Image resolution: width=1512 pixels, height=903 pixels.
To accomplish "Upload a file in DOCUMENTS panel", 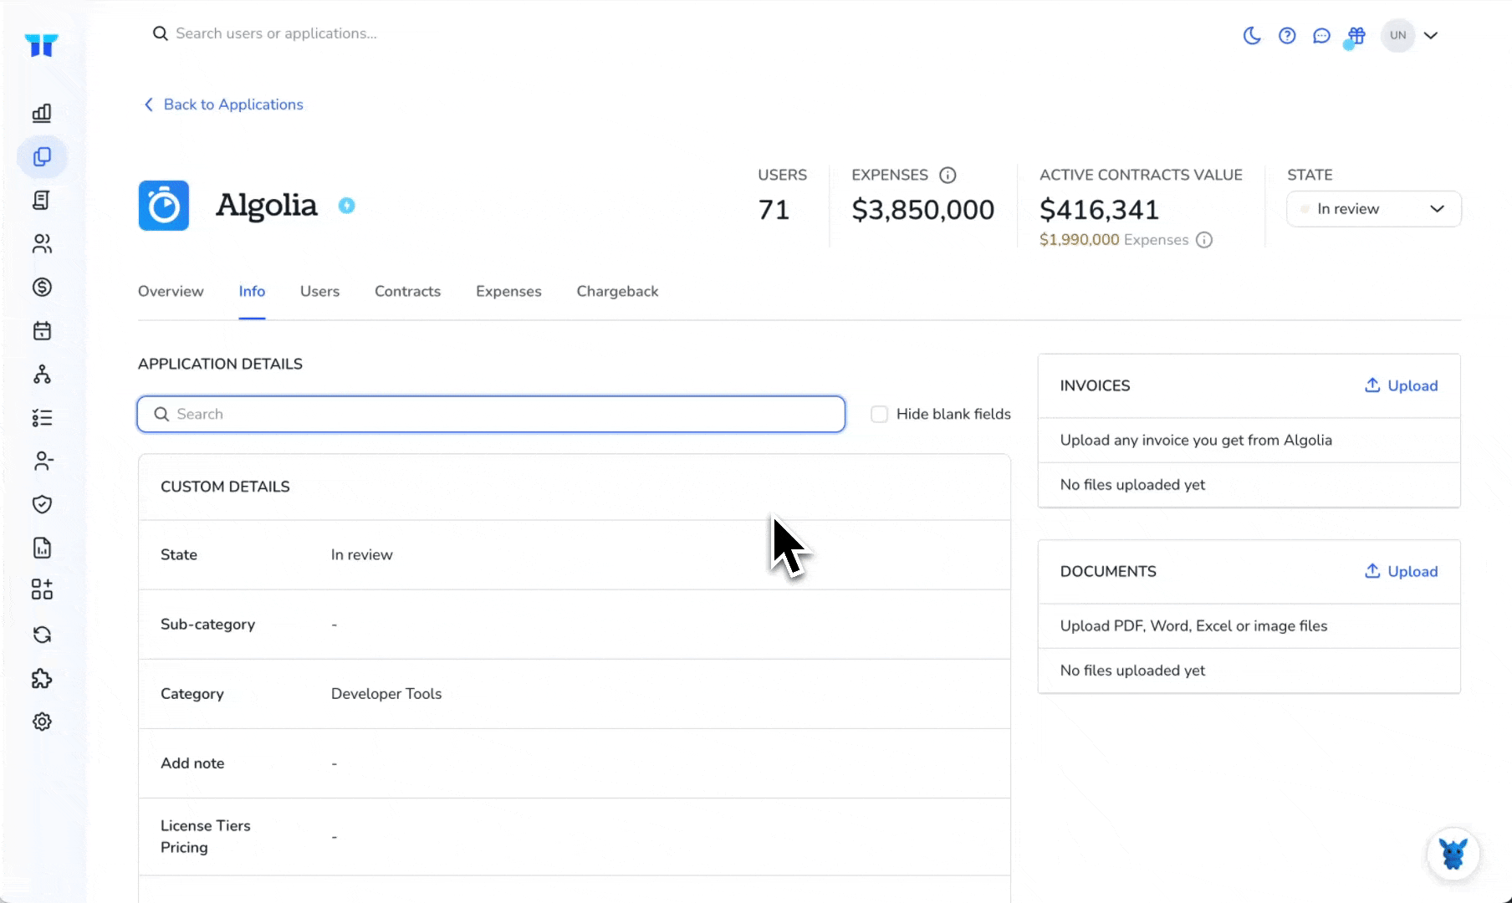I will 1402,571.
